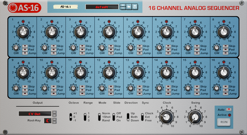The width and height of the screenshot is (247, 135).
Task: Click the Octave switch
Action: 71,117
